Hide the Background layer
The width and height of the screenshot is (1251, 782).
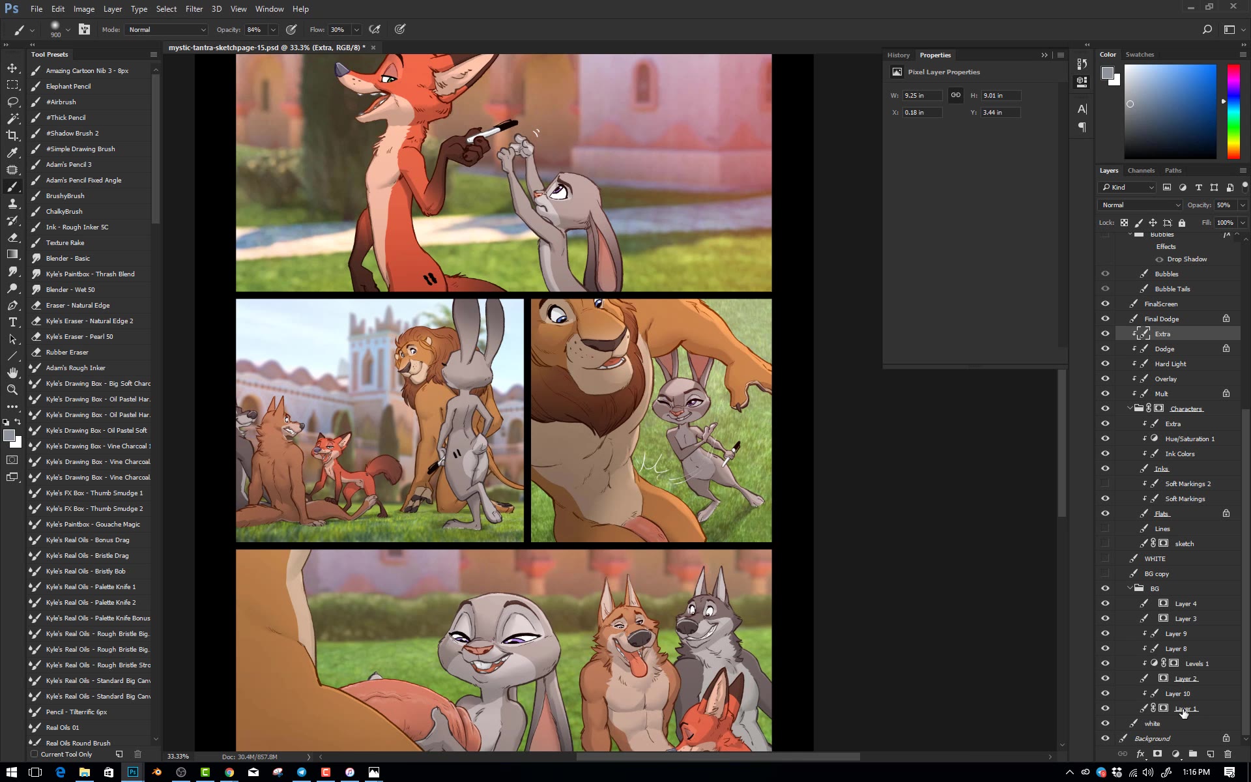click(x=1105, y=738)
